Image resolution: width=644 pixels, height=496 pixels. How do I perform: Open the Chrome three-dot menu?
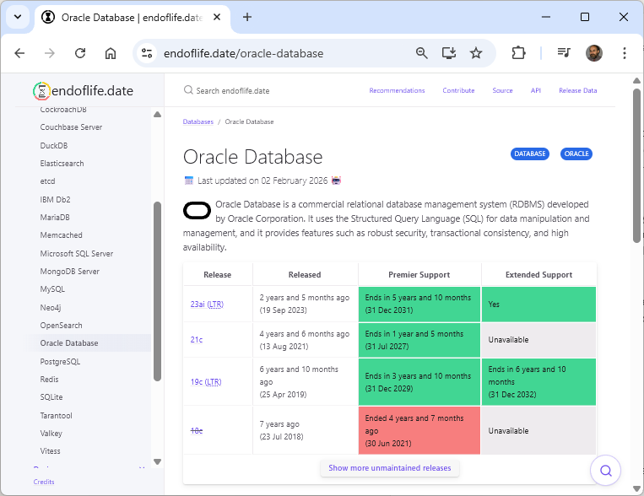[625, 53]
